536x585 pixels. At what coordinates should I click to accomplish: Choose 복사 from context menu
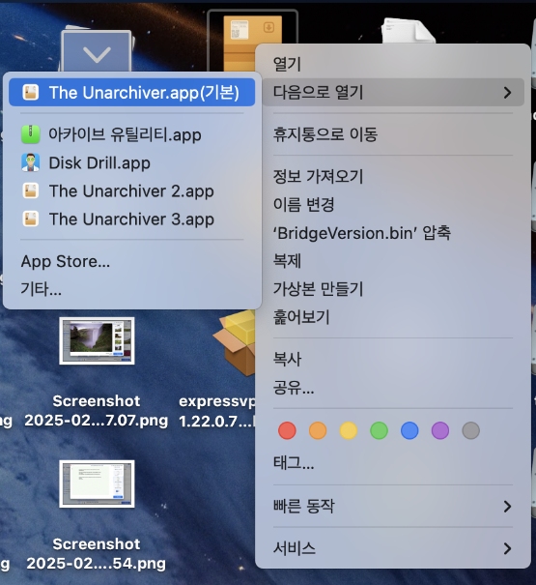point(393,360)
